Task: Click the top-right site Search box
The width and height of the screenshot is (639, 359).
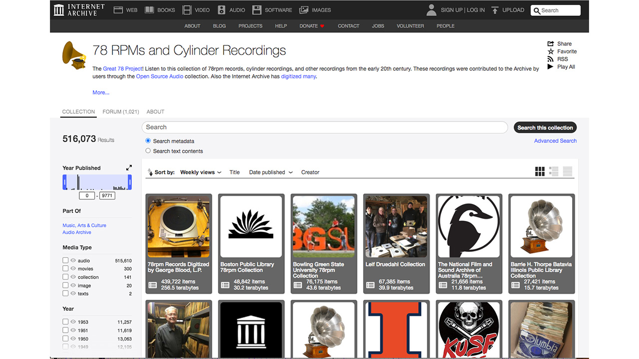Action: [556, 10]
